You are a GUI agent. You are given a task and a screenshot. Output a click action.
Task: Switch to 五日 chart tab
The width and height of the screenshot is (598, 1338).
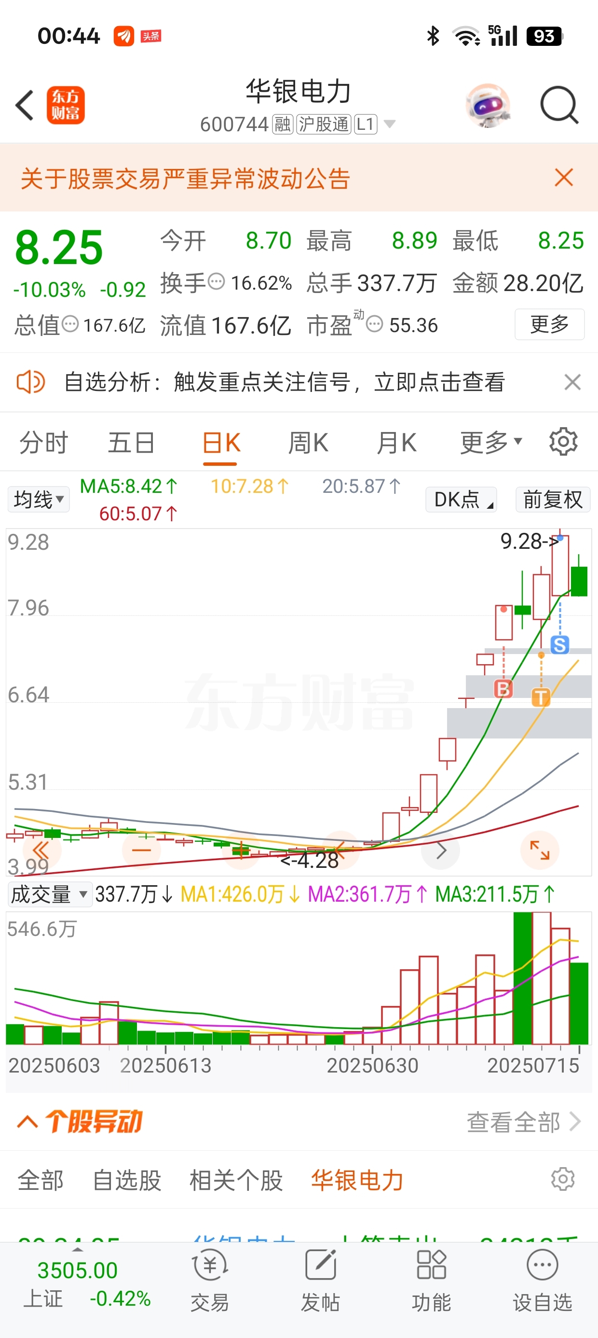point(131,443)
